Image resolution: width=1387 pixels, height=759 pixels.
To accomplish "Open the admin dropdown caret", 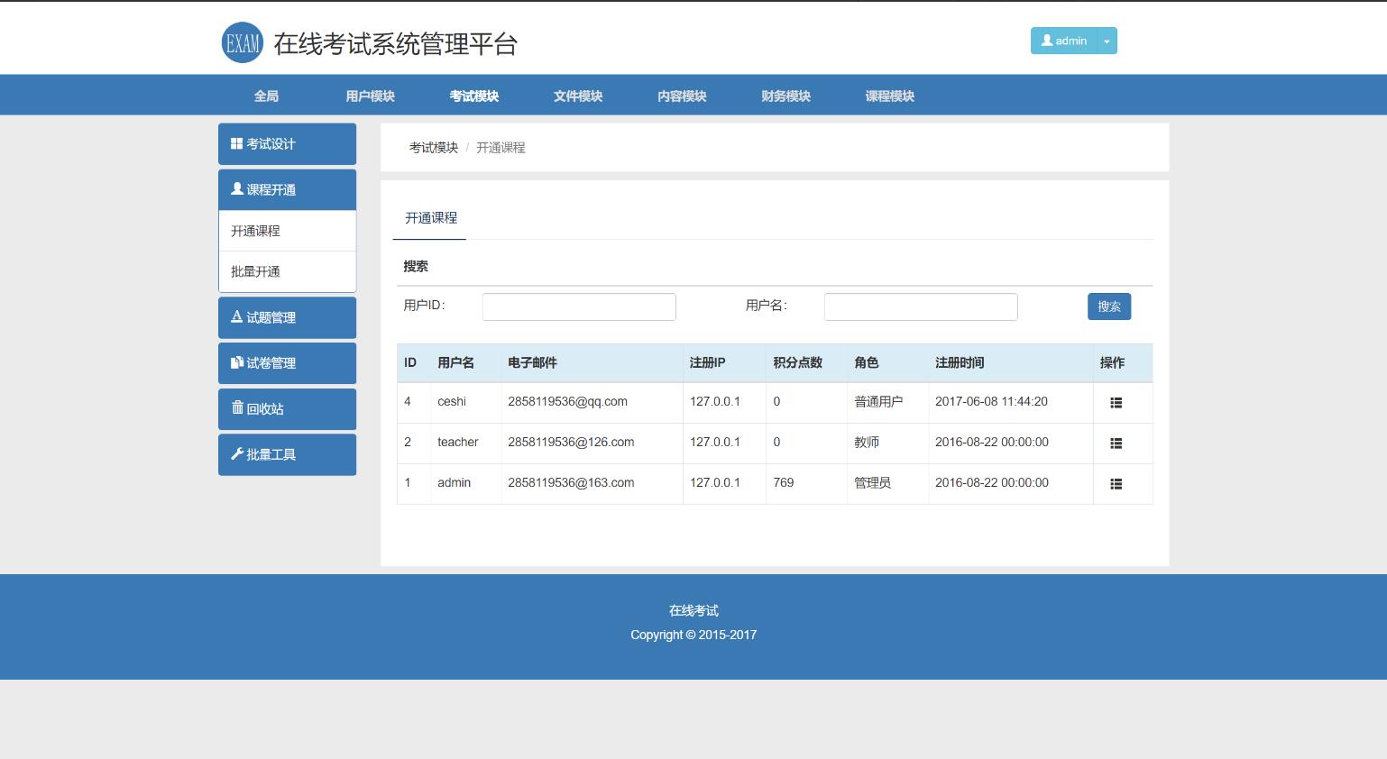I will tap(1107, 41).
